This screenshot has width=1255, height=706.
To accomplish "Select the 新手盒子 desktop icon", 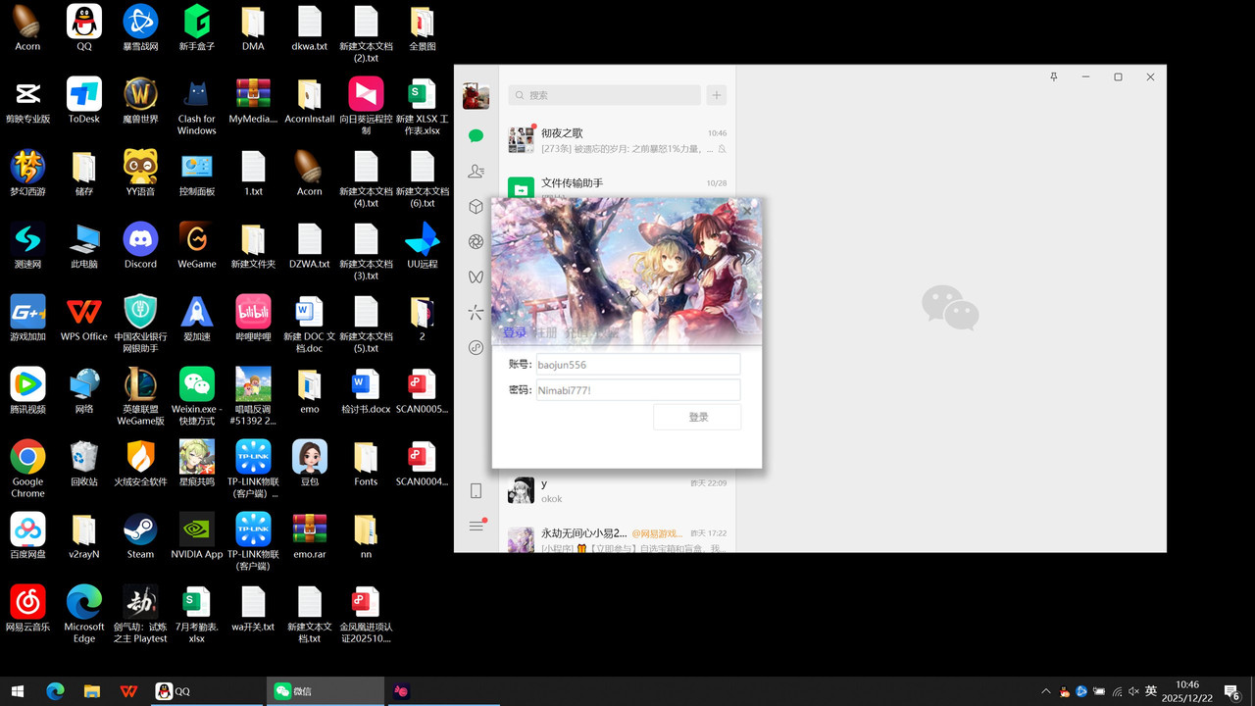I will (197, 26).
